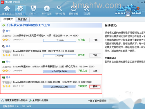Click the 驱动精灵2012 app logo icon
Screen dimensions: 145x109
pos(2,2)
